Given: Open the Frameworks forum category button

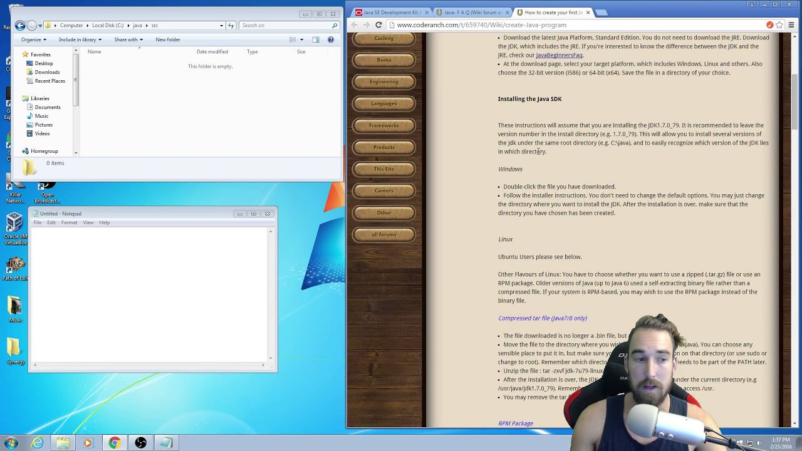Looking at the screenshot, I should click(x=384, y=125).
